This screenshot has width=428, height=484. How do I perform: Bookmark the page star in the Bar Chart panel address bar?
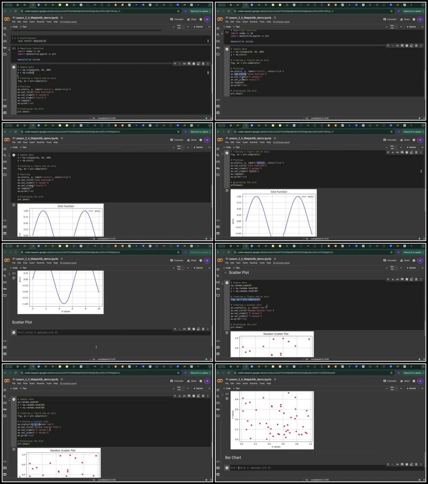tap(391, 373)
